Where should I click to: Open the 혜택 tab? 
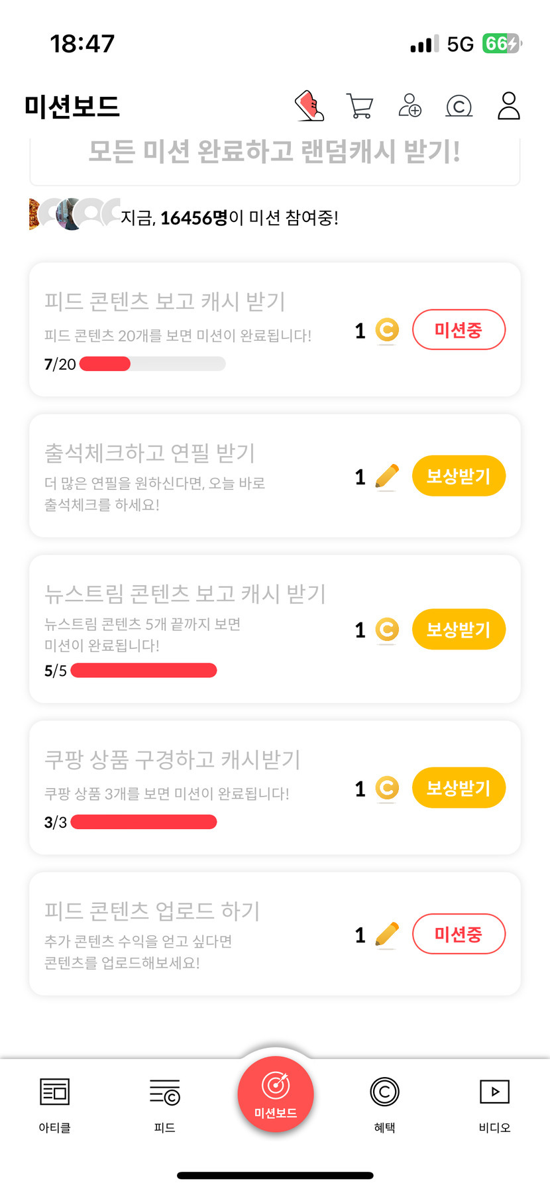tap(384, 1104)
